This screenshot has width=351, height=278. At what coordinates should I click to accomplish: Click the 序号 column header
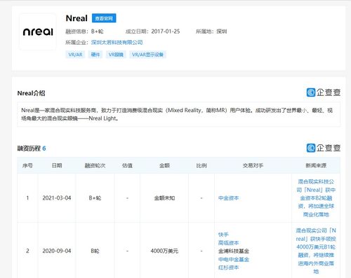pyautogui.click(x=27, y=165)
